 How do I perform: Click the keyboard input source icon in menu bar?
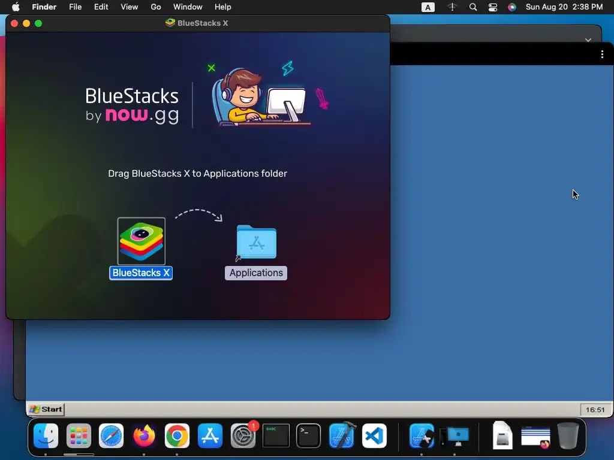click(x=428, y=7)
